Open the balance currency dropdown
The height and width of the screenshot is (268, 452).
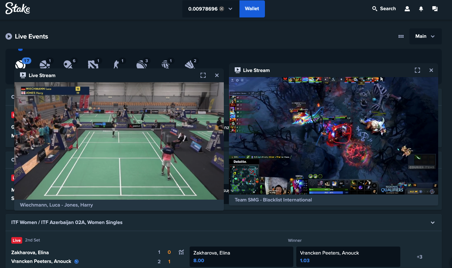(230, 9)
